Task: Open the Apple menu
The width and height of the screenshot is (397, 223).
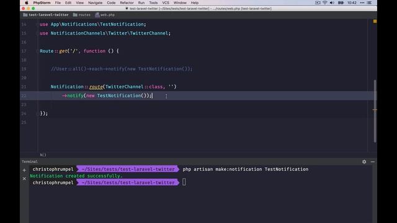Action: (27, 2)
